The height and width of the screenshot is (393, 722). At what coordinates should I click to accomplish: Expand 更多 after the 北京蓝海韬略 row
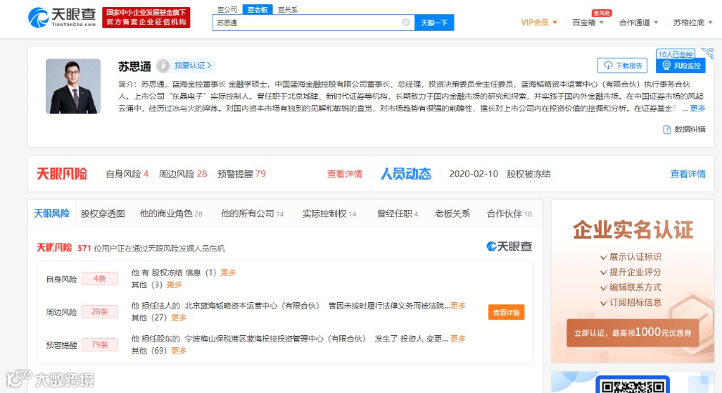pos(458,306)
